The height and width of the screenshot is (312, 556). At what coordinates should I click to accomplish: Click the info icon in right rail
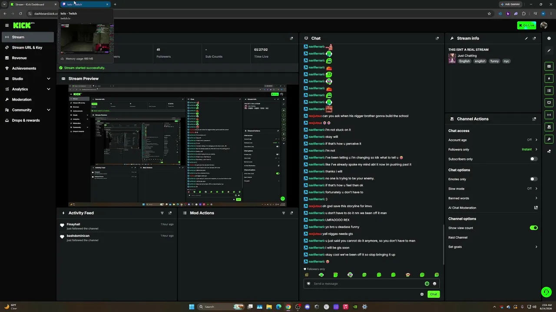pyautogui.click(x=549, y=38)
